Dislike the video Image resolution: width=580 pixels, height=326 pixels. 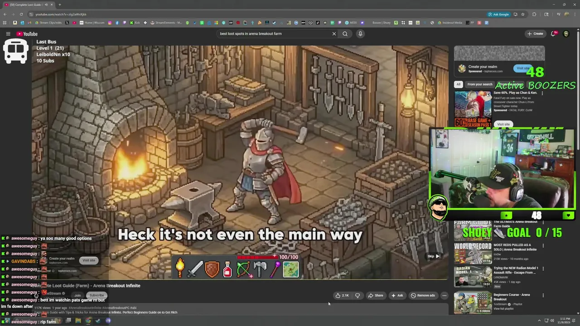click(358, 295)
